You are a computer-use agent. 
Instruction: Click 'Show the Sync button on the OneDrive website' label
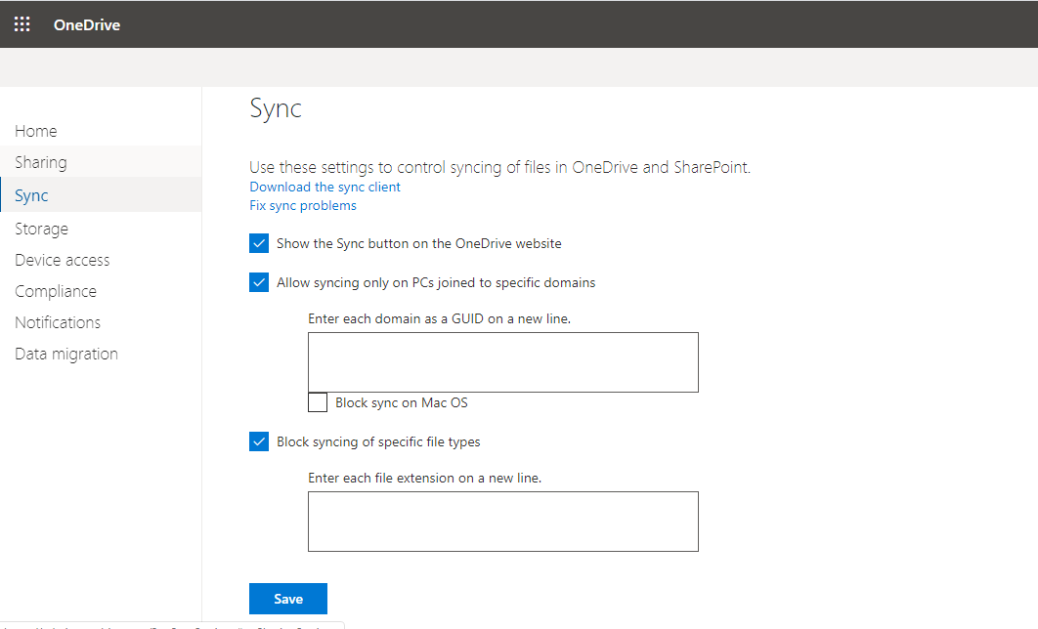click(x=419, y=243)
